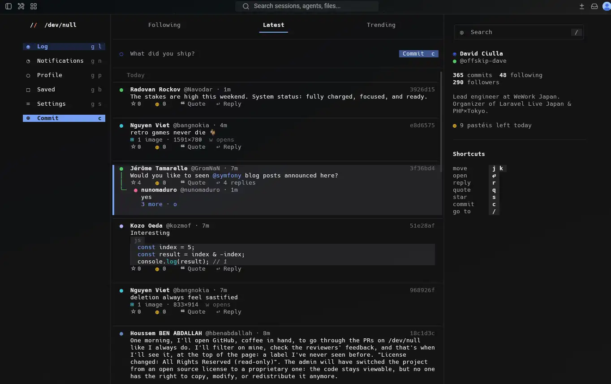Image resolution: width=611 pixels, height=384 pixels.
Task: Go to Profile in the sidebar
Action: [64, 75]
